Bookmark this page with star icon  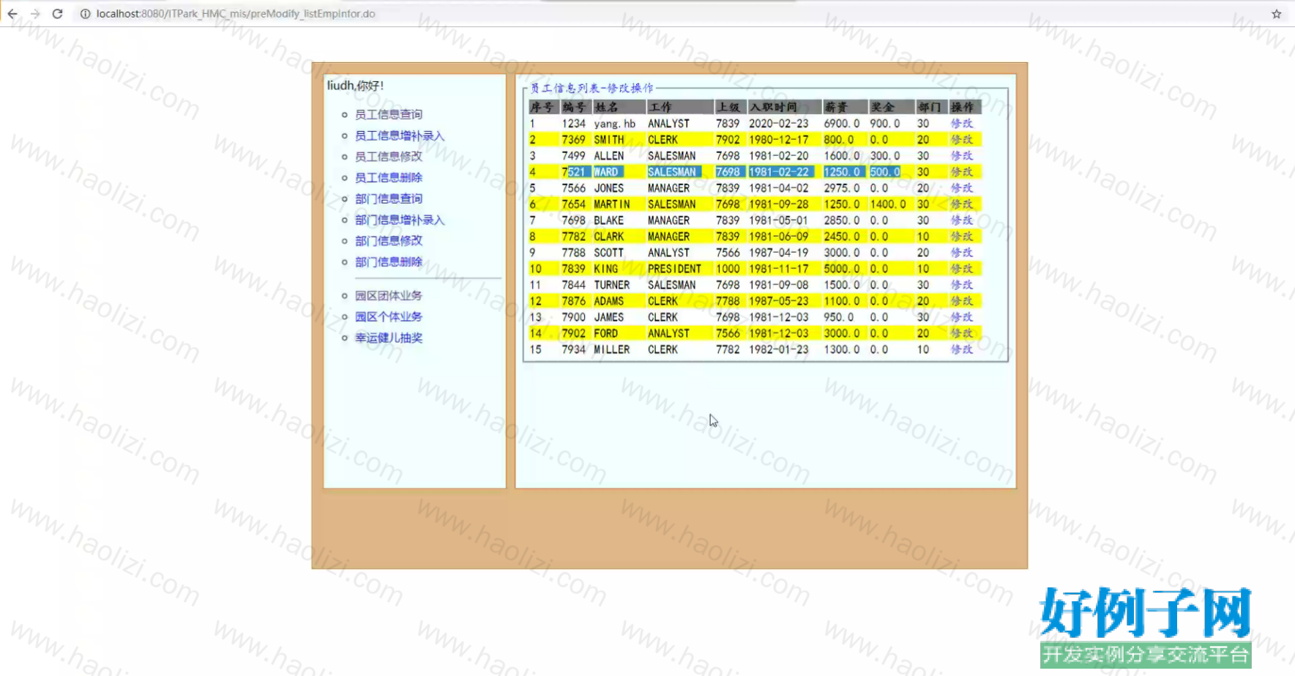tap(1277, 14)
